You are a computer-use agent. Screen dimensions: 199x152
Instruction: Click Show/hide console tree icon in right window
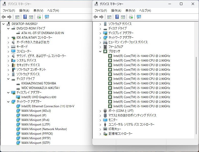109,17
